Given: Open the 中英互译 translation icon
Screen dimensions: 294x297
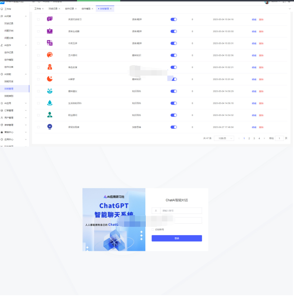Looking at the screenshot, I should point(49,43).
